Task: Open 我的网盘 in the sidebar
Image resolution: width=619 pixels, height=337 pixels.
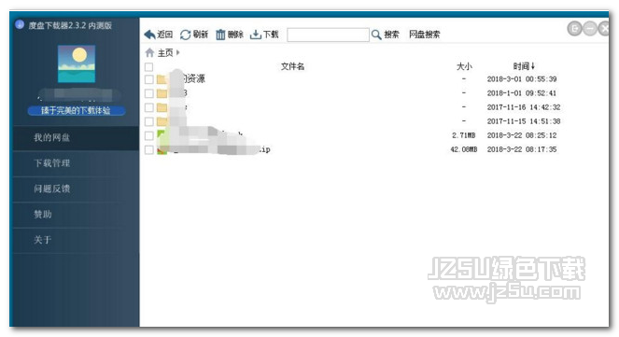Action: [77, 138]
